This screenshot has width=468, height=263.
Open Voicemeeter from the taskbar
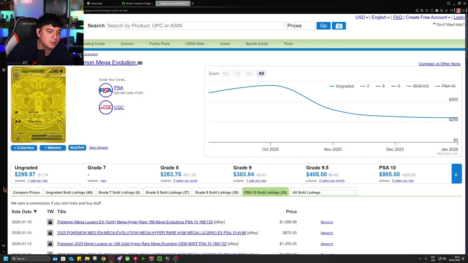coord(152,259)
